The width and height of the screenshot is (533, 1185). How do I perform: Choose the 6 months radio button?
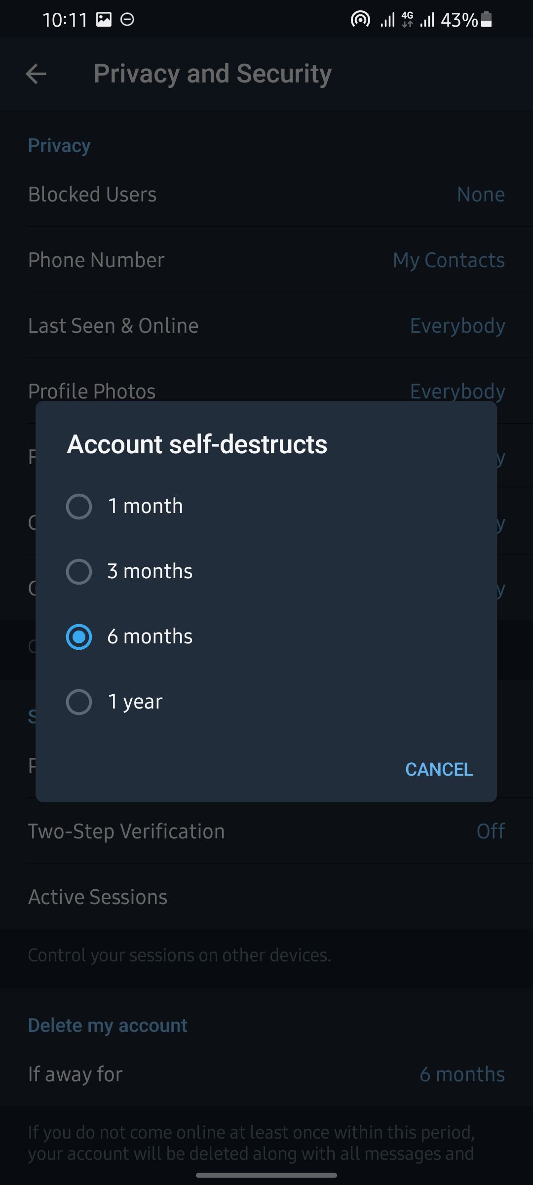click(79, 636)
